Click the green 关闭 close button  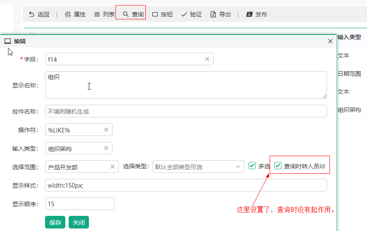click(x=79, y=222)
